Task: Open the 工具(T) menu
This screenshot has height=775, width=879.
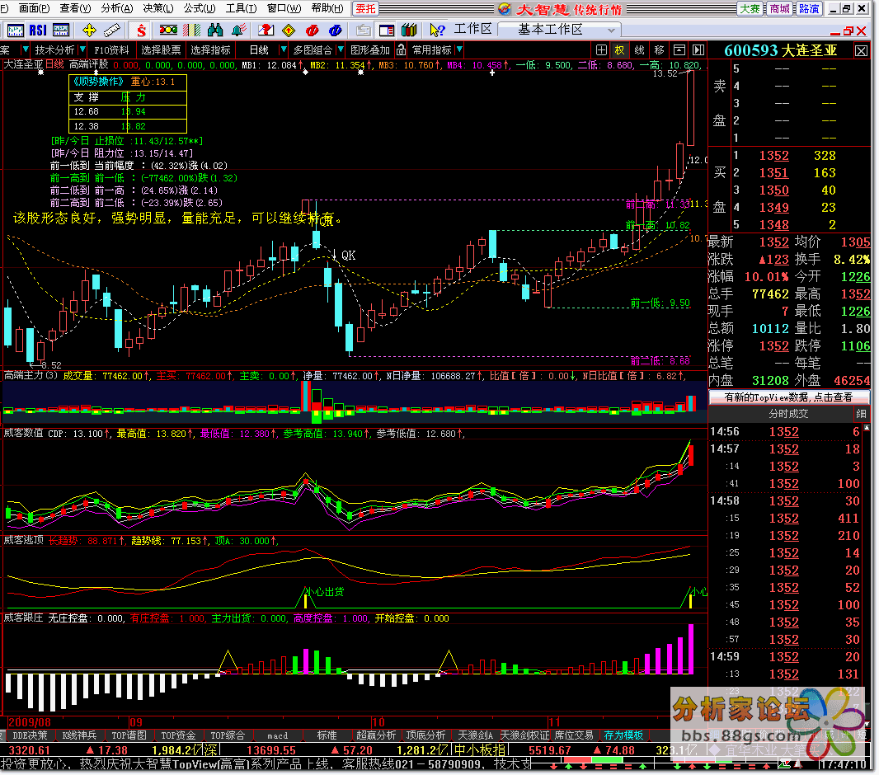Action: pos(241,9)
